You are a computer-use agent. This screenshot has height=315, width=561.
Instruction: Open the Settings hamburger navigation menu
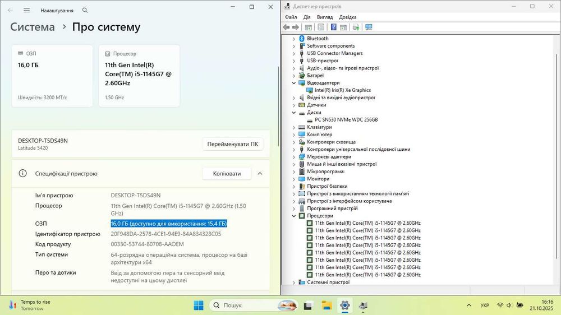(26, 10)
